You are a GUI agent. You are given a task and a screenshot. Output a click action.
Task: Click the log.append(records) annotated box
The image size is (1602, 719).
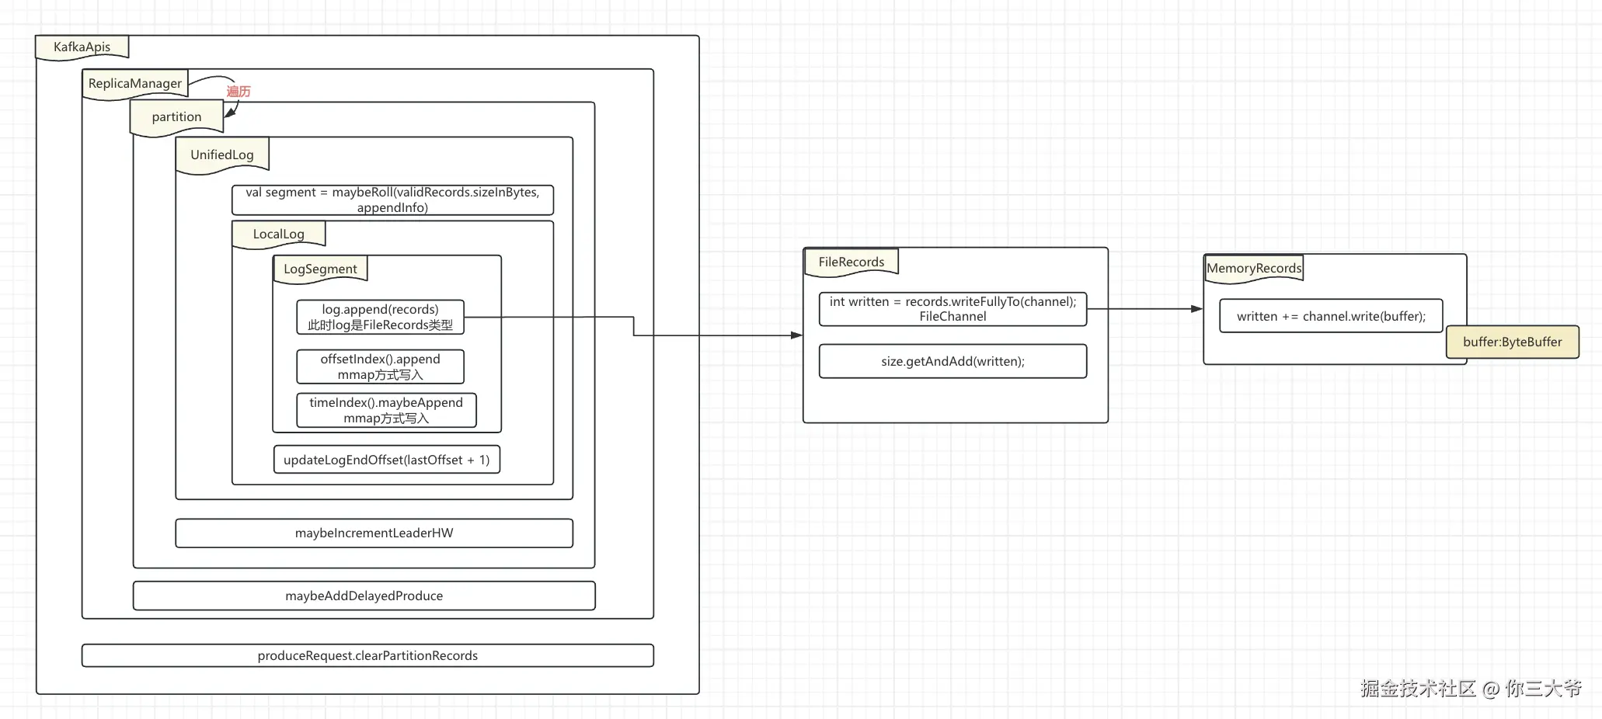pos(381,317)
